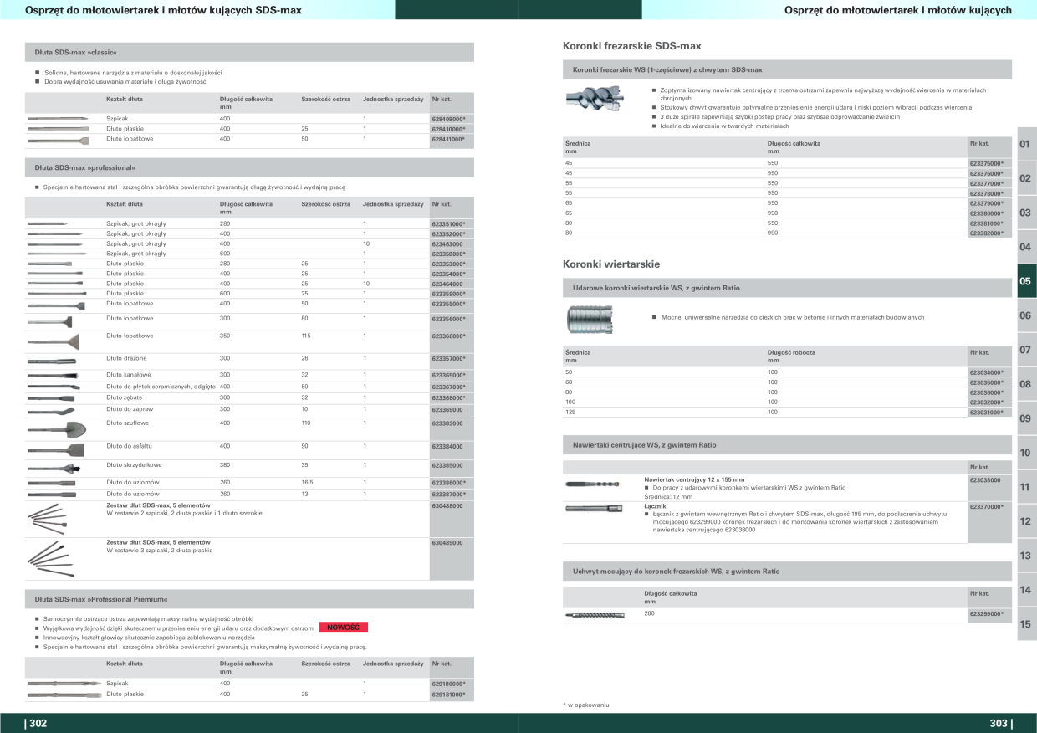1037x733 pixels.
Task: Go to chapter tab 08
Action: coord(1026,384)
